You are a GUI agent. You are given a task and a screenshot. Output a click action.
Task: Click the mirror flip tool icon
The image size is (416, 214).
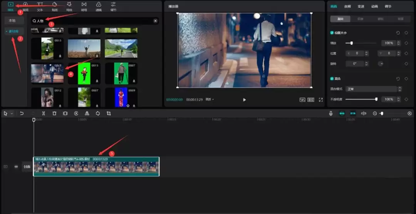(x=87, y=113)
